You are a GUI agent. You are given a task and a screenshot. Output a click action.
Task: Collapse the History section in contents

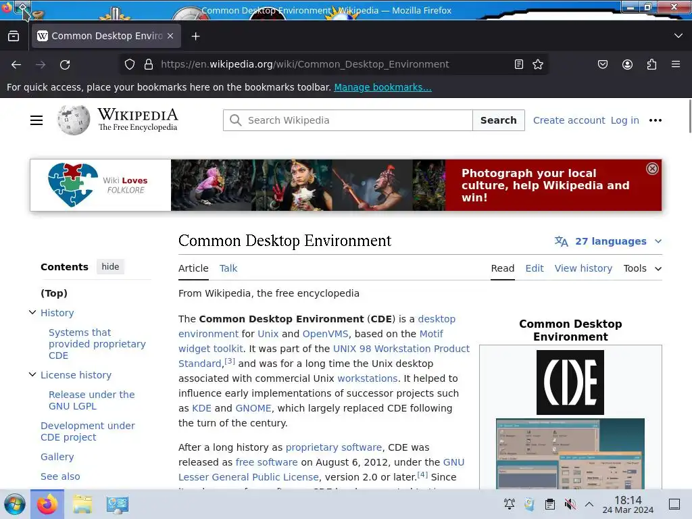(x=32, y=312)
